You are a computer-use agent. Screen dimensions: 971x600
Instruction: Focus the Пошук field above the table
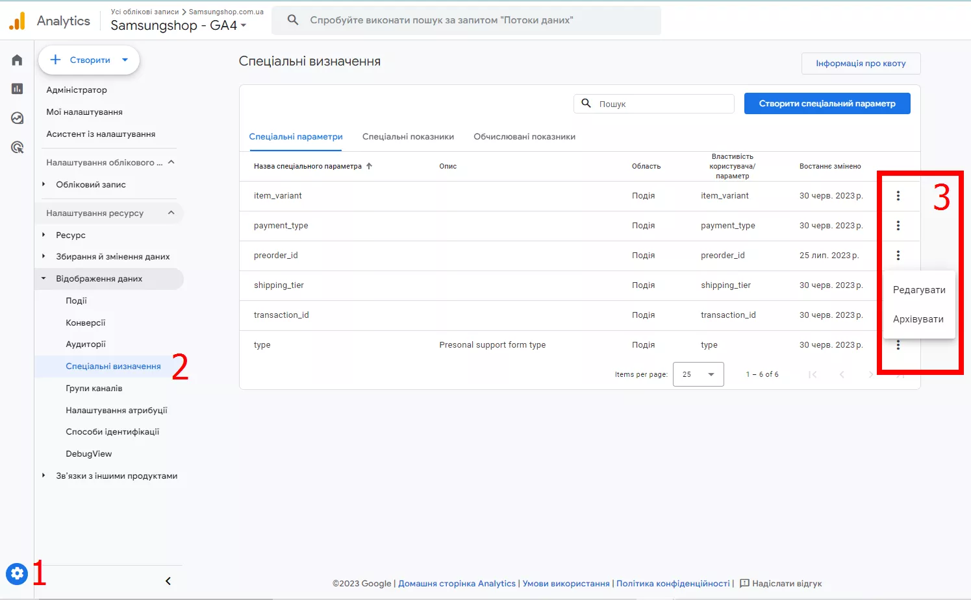click(x=654, y=104)
